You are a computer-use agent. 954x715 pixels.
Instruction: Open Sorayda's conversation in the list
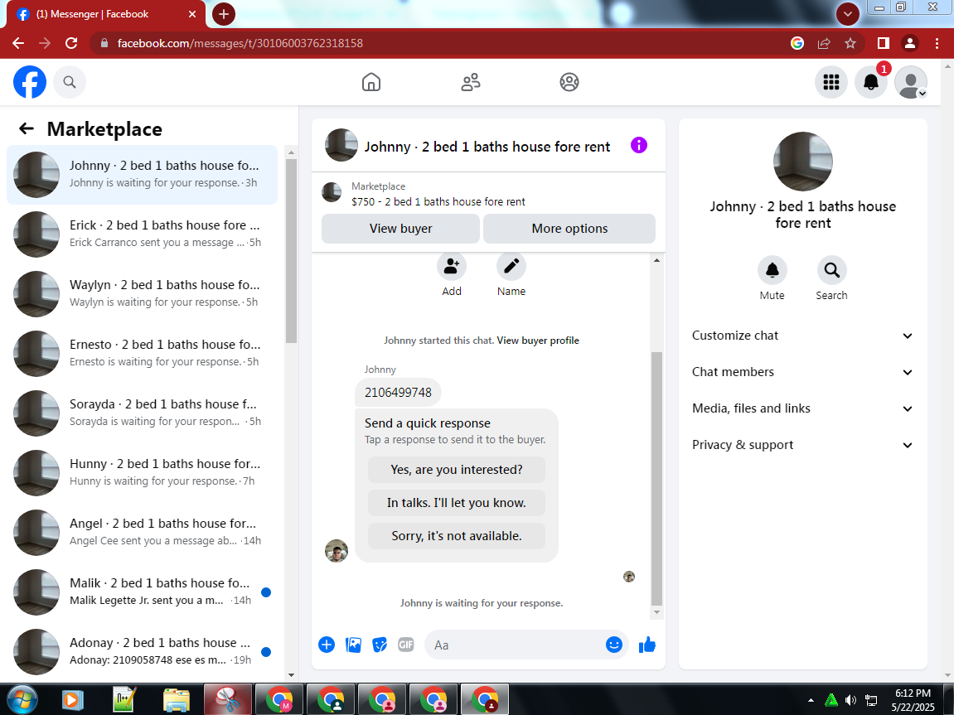[143, 413]
